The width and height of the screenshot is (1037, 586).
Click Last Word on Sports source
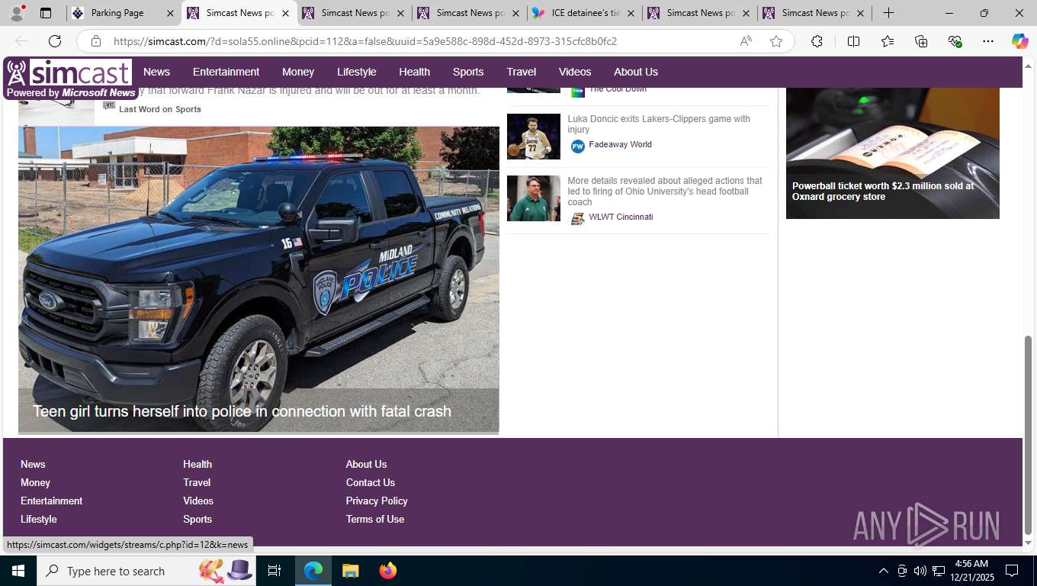[160, 109]
